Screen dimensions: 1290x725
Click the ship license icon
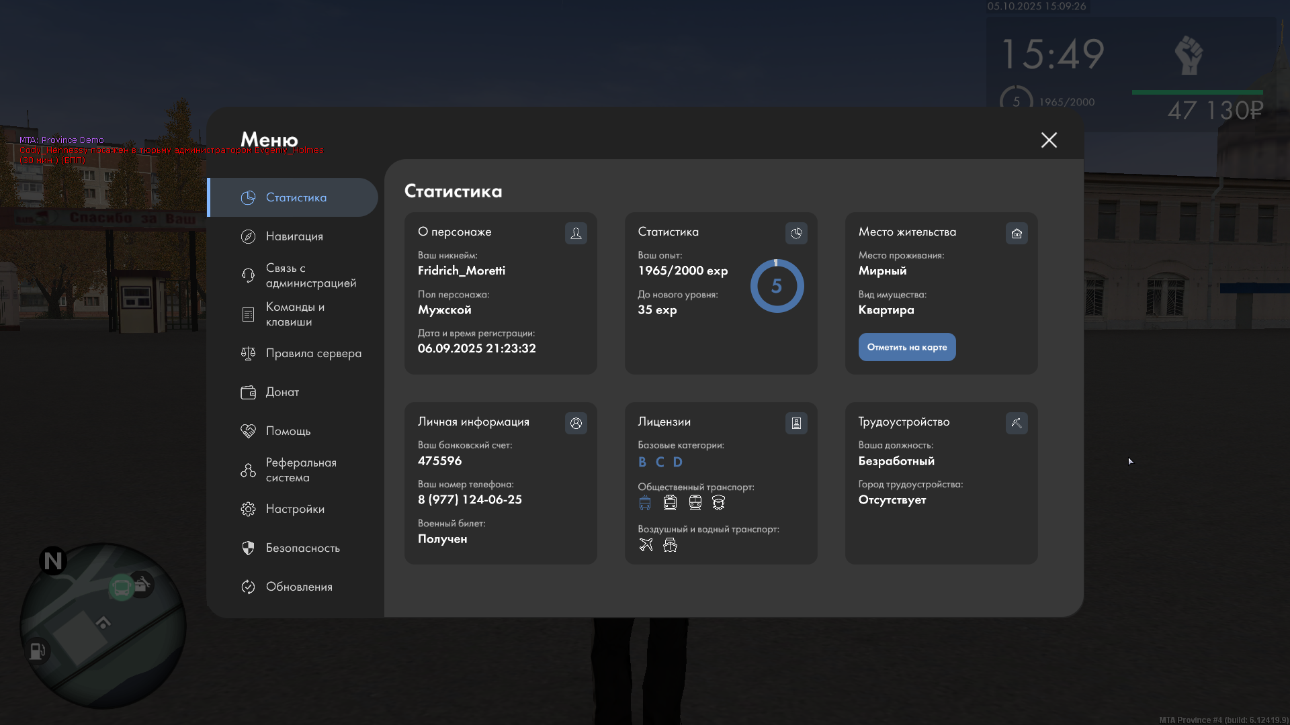[x=670, y=545]
